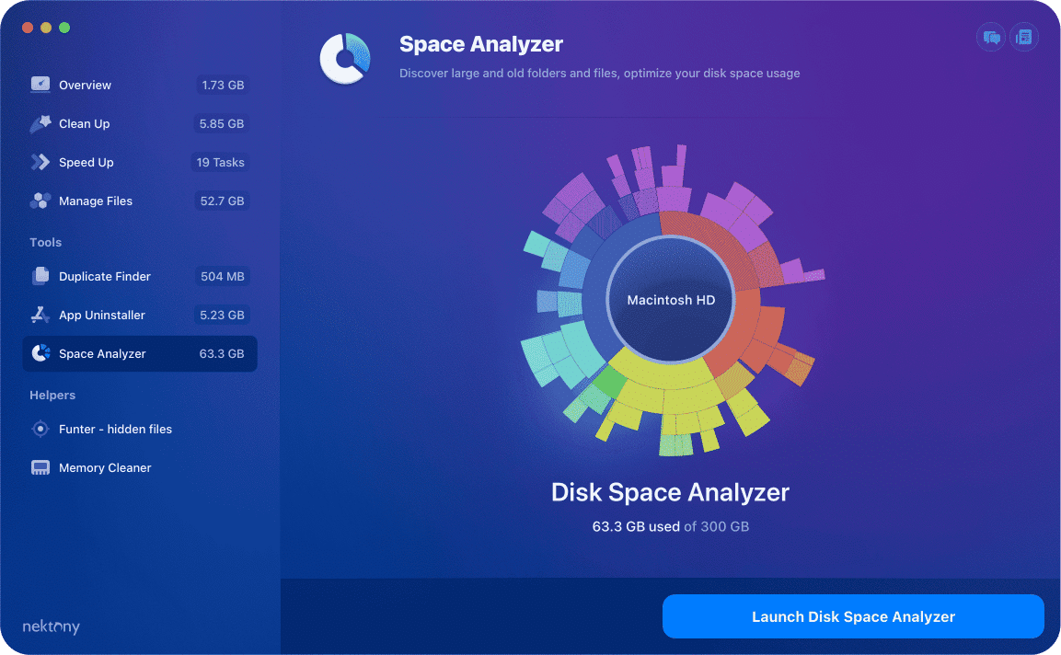
Task: Open the news list icon top right
Action: pos(1024,37)
